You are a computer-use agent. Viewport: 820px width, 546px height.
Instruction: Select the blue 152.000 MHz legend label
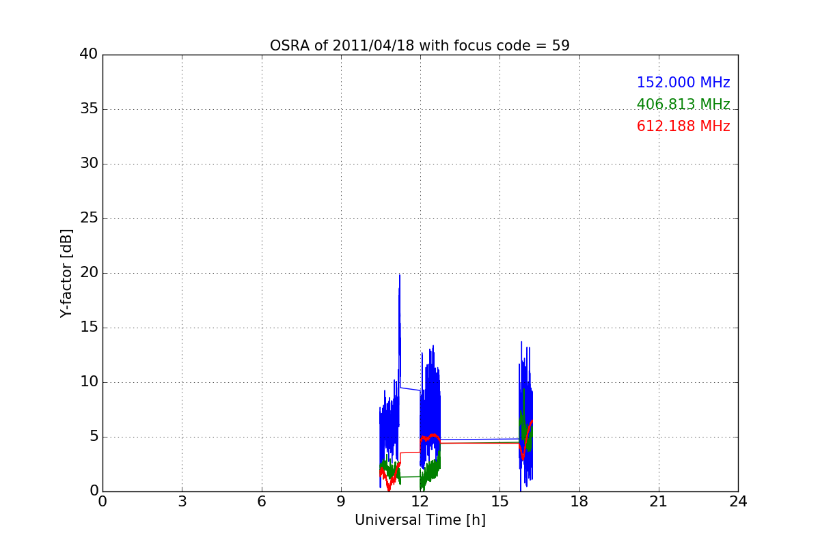point(683,83)
